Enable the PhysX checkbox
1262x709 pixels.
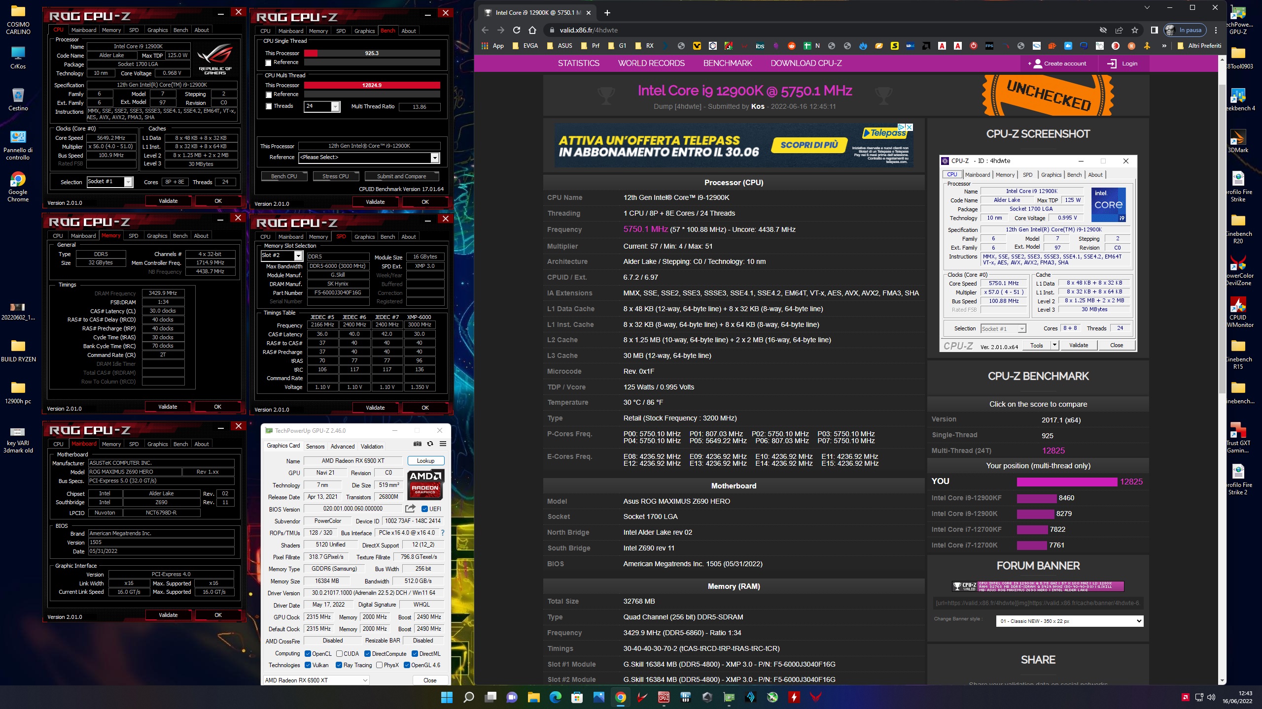coord(379,665)
